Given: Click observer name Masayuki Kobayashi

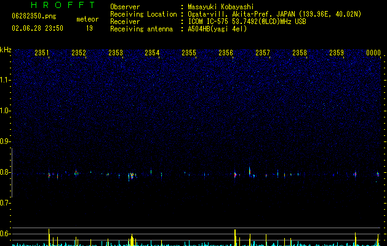Looking at the screenshot, I should click(x=221, y=7).
